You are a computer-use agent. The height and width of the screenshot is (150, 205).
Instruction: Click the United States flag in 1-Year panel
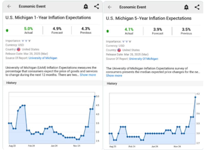point(18,49)
